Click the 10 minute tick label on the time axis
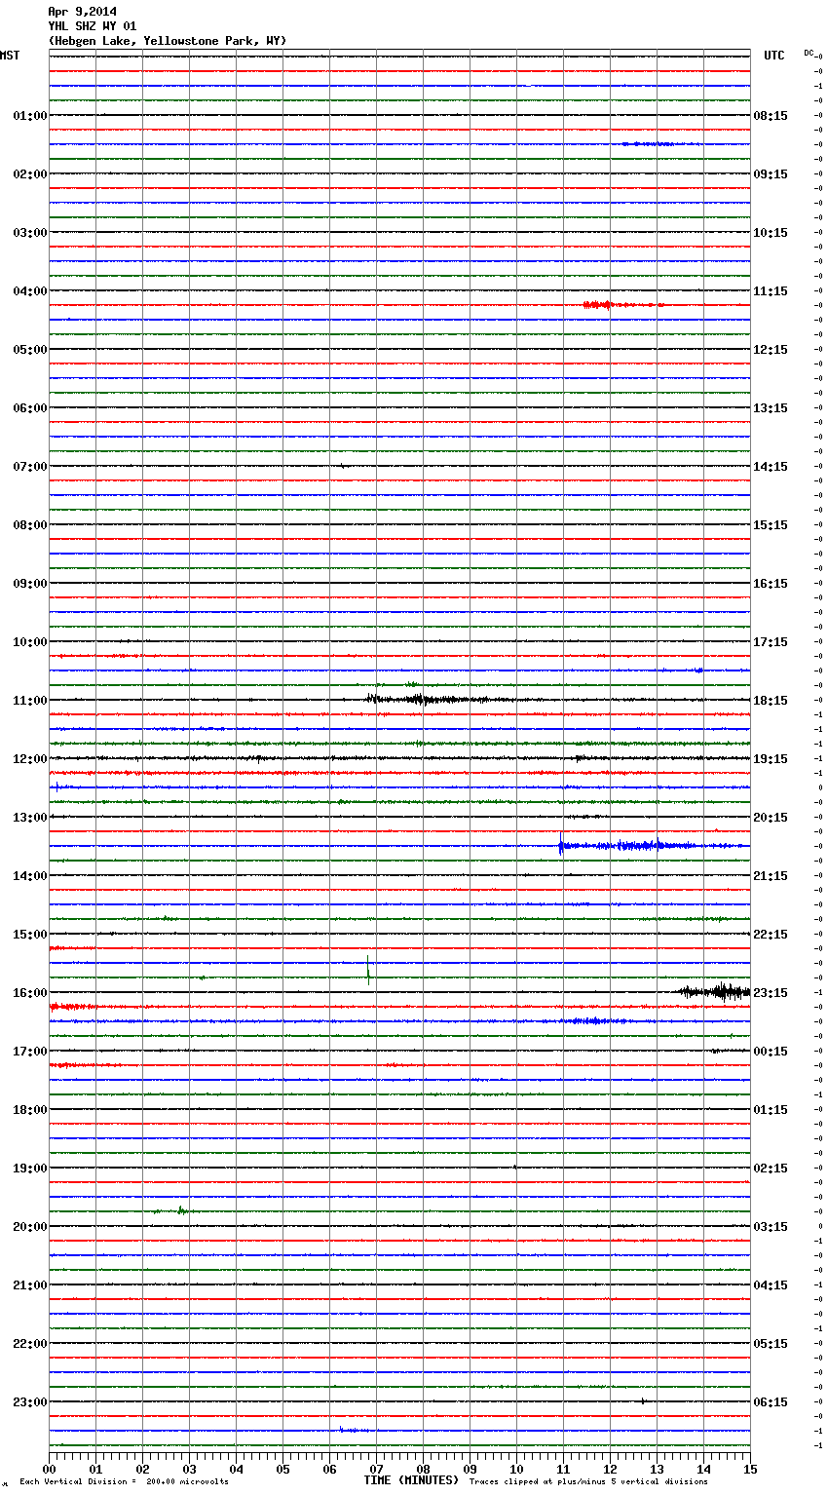The image size is (828, 1495). 516,1469
